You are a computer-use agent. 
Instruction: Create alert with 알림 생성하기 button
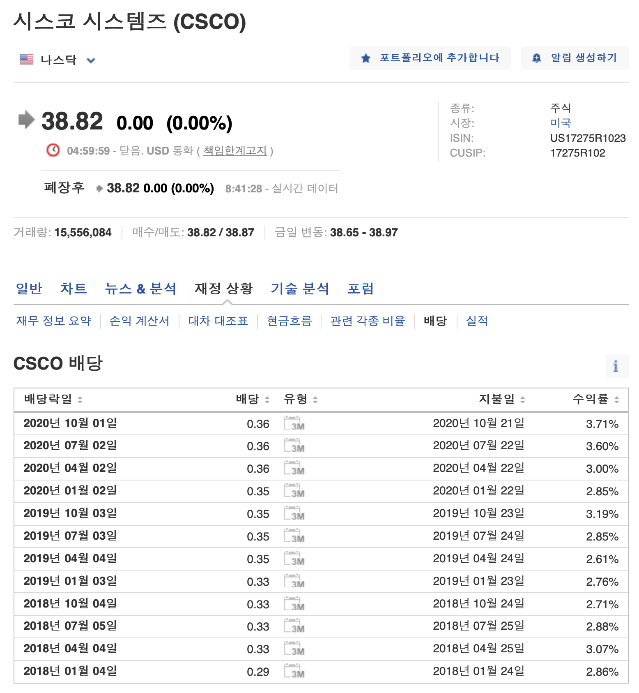(x=575, y=58)
